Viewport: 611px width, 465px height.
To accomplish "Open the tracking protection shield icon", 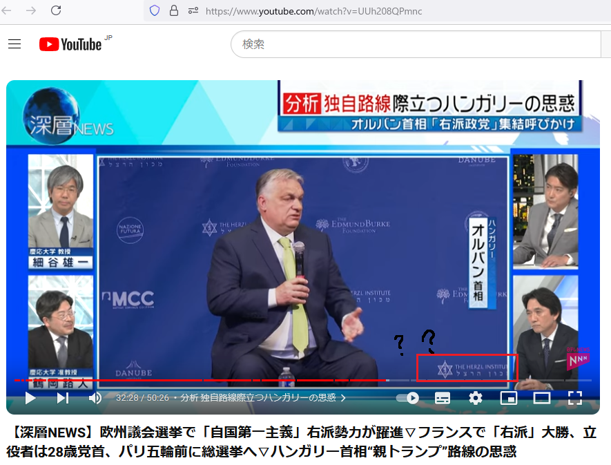I will pyautogui.click(x=155, y=10).
